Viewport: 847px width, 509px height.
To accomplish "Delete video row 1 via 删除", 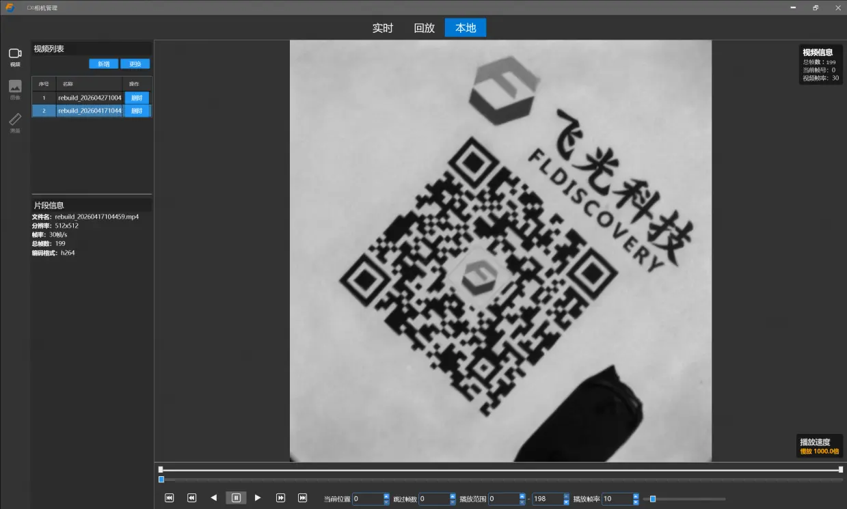I will [137, 98].
